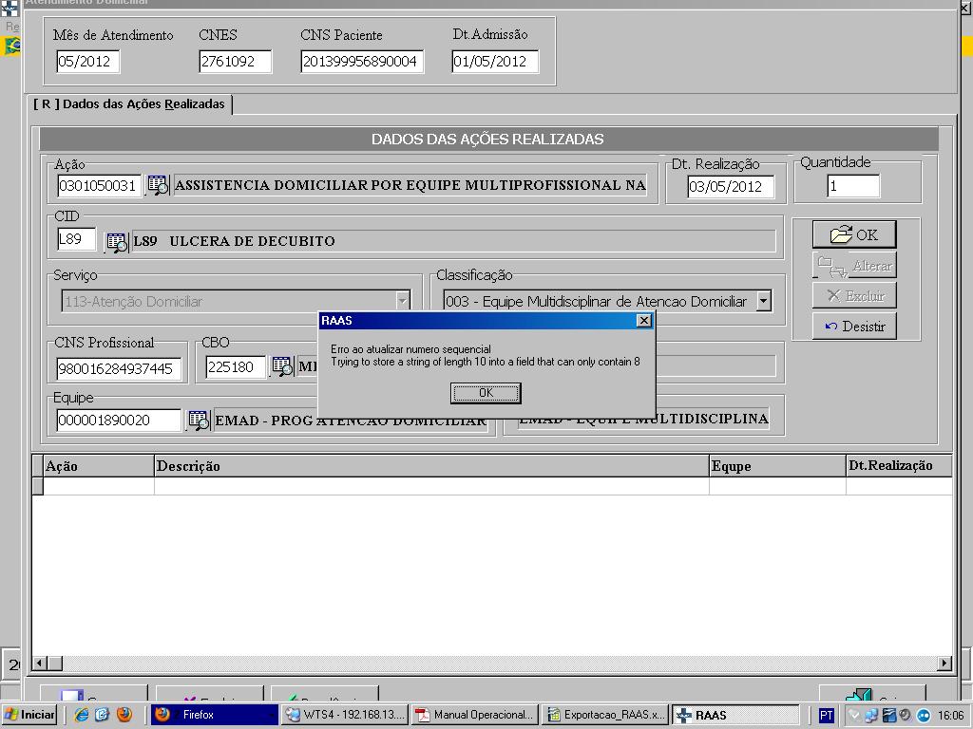Click the Desistir button
The image size is (973, 729).
coord(854,327)
